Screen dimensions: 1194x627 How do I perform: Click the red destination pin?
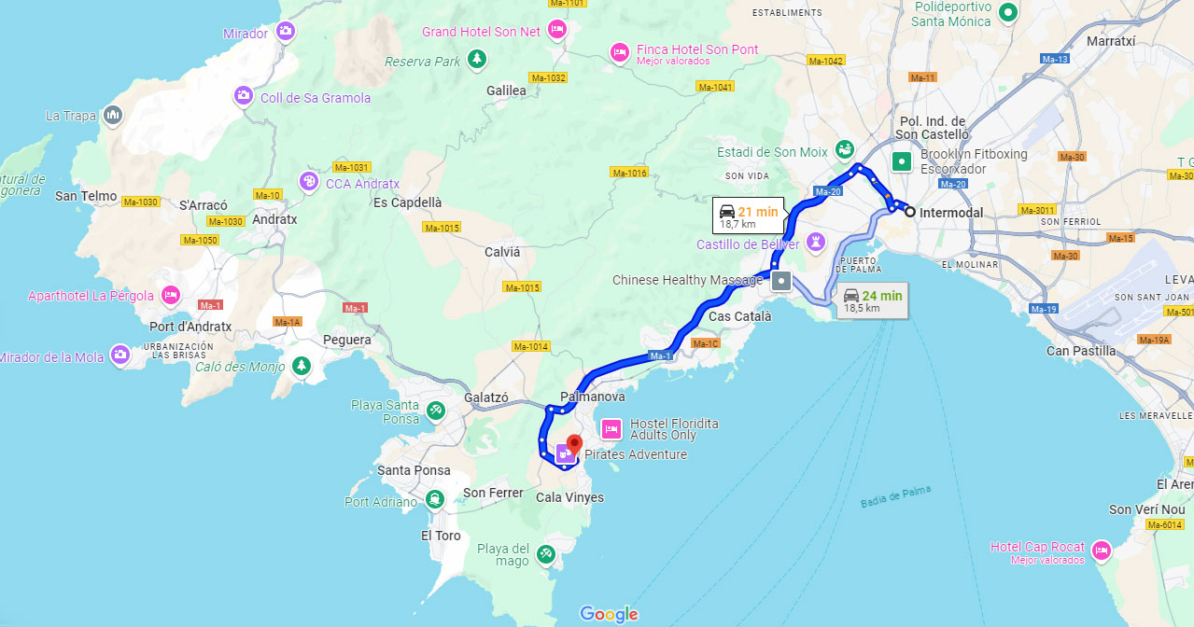575,445
